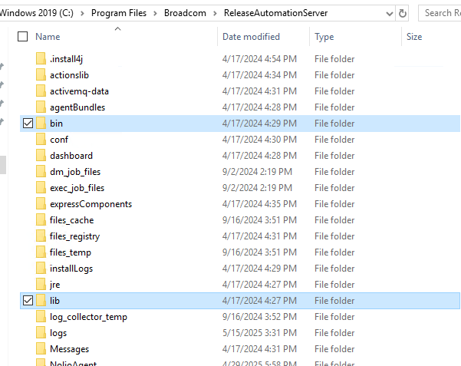This screenshot has height=366, width=461.
Task: Click the expressComponents folder icon
Action: [x=41, y=204]
